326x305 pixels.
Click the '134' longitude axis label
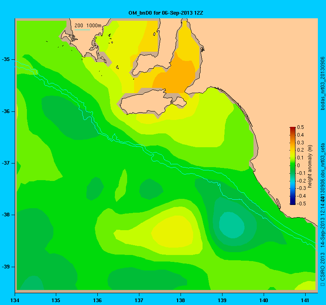[15, 300]
